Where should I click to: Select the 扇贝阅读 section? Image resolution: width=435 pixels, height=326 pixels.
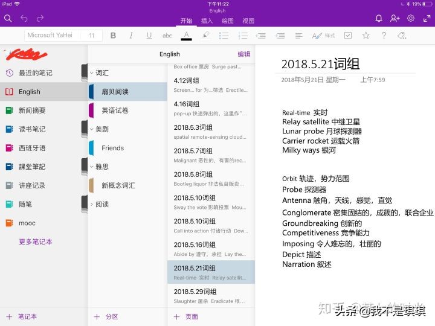click(127, 92)
